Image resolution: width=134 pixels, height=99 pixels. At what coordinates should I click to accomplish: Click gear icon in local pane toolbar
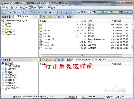[59, 60]
